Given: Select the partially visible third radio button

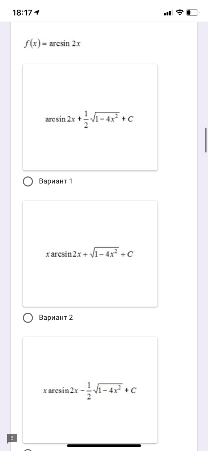Looking at the screenshot, I should point(28,450).
